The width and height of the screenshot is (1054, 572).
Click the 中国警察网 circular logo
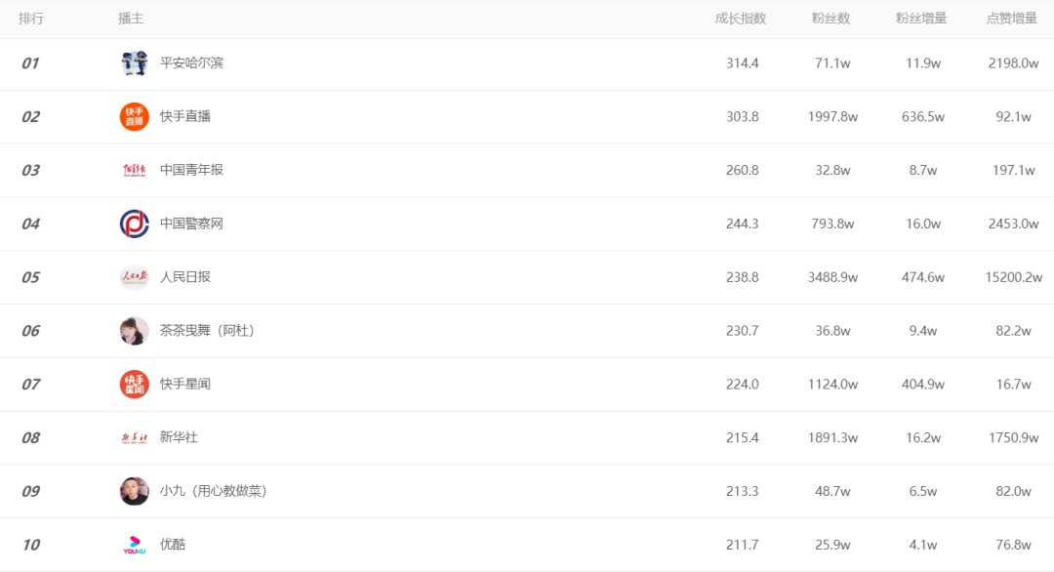(135, 224)
